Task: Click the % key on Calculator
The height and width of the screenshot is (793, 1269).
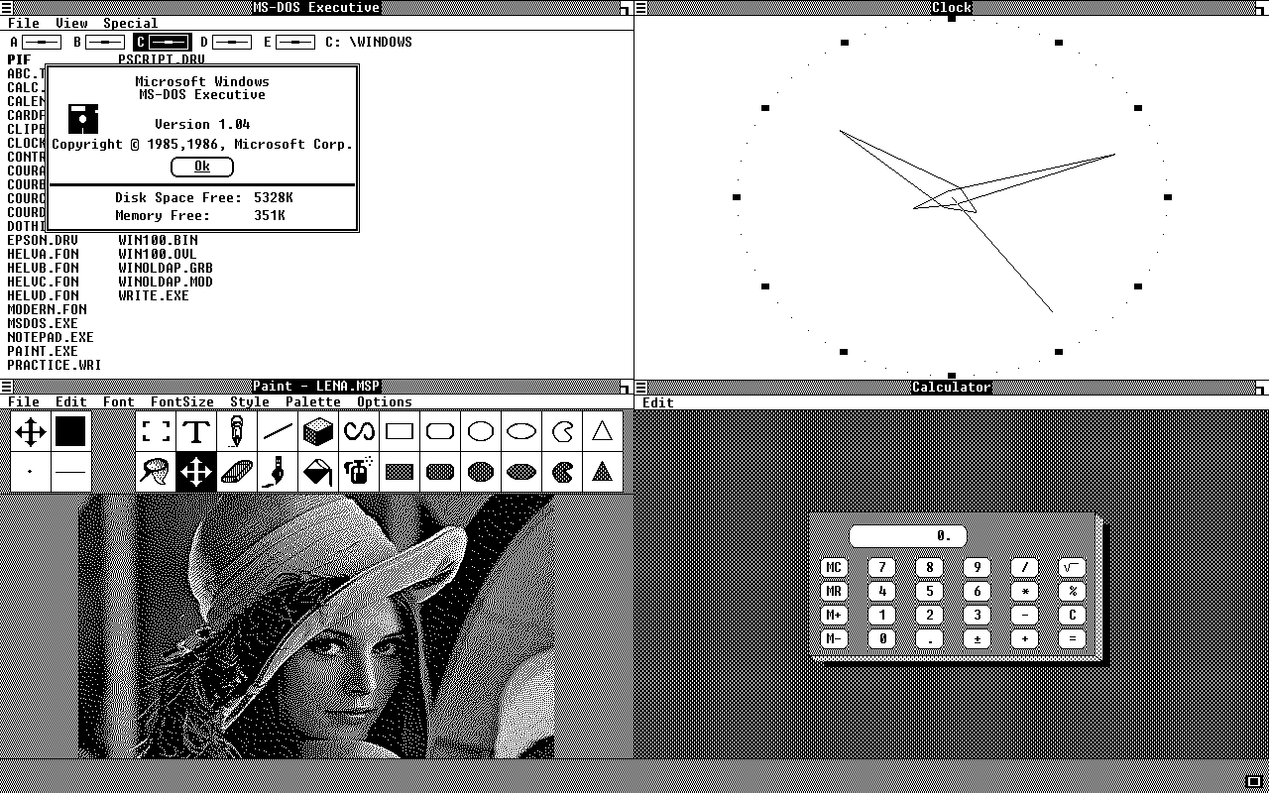Action: [x=1073, y=592]
